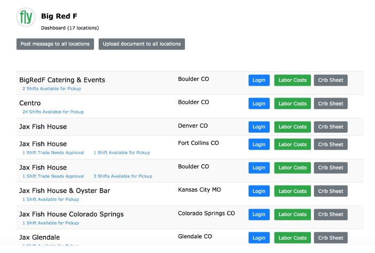Click the Centro location name
The image size is (375, 253).
click(x=30, y=103)
